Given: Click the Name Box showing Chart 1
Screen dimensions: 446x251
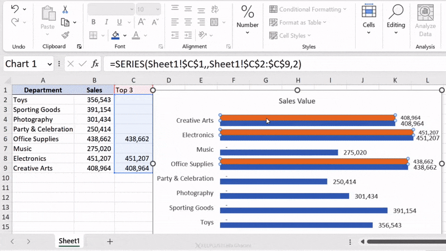Looking at the screenshot, I should (25, 64).
